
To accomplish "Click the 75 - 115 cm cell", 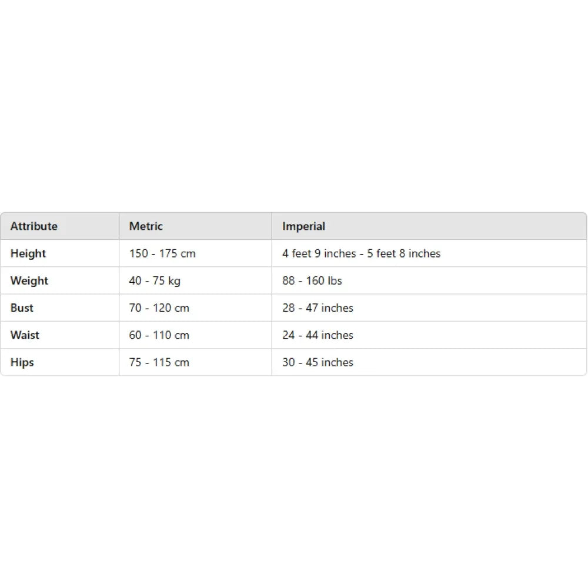I will pyautogui.click(x=159, y=362).
